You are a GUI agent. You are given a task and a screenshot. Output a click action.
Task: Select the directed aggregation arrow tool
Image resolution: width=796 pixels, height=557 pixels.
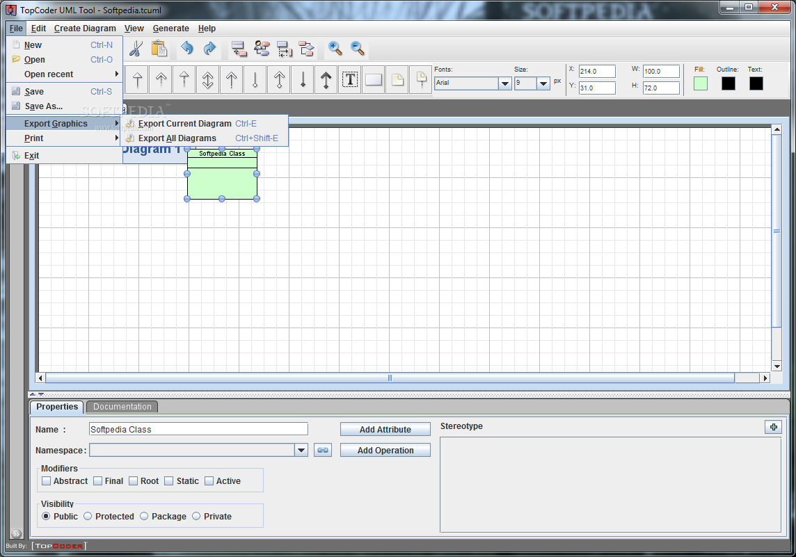tap(279, 80)
